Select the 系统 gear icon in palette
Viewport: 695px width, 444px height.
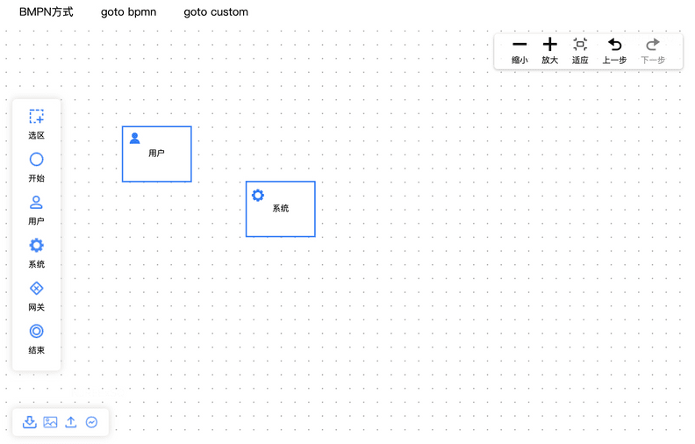[x=36, y=246]
